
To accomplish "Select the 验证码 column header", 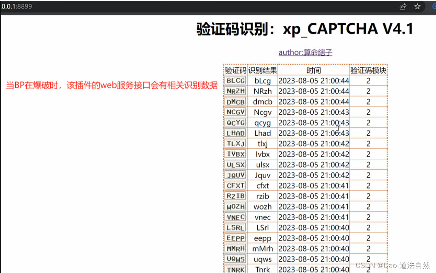I will (235, 70).
